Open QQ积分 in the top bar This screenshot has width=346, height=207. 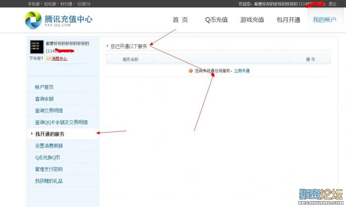(x=84, y=4)
